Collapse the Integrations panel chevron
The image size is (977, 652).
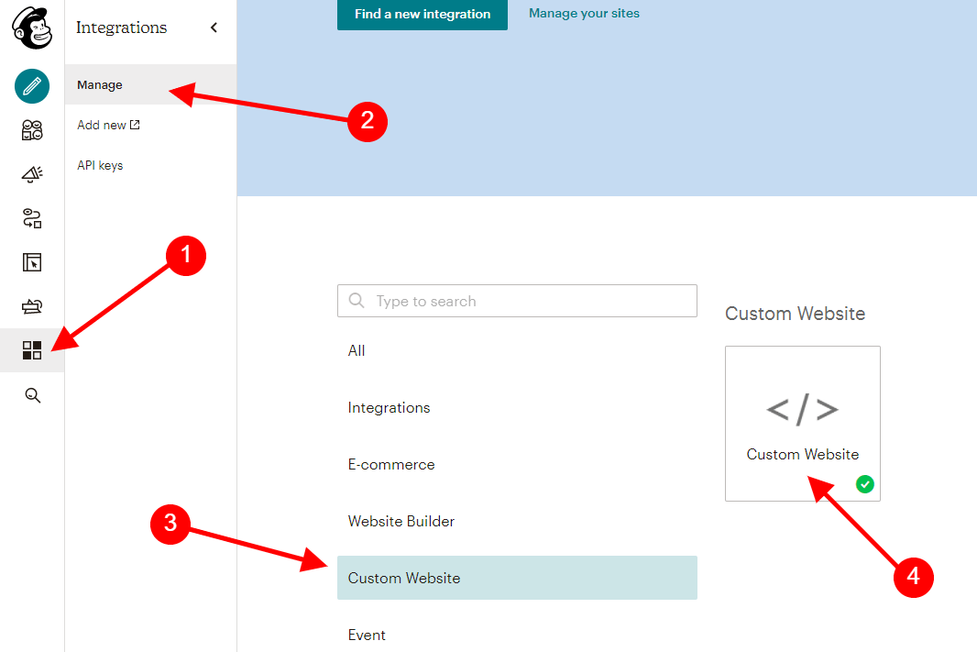point(214,28)
